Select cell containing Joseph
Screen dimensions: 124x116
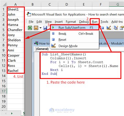pos(15,20)
